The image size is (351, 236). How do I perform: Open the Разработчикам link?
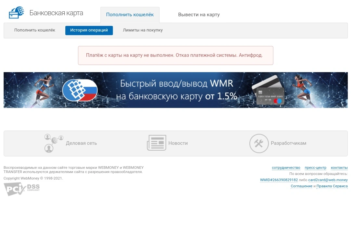click(x=289, y=143)
